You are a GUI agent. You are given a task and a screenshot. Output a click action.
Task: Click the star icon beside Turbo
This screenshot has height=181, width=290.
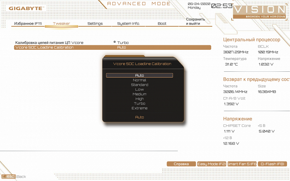(x=115, y=42)
